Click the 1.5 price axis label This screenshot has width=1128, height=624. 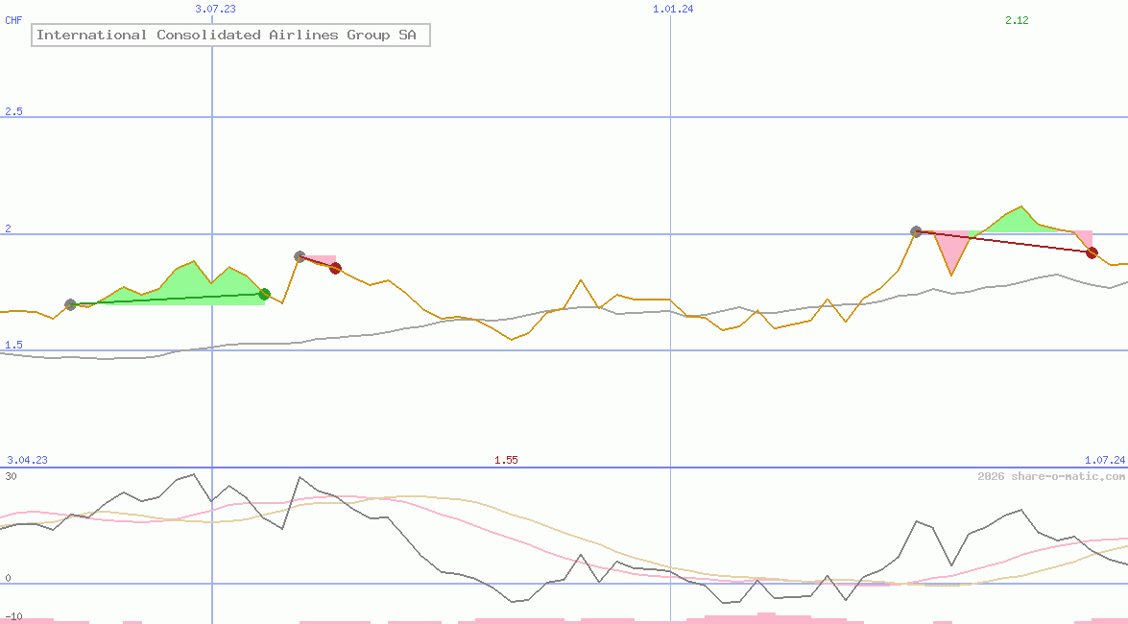point(13,345)
